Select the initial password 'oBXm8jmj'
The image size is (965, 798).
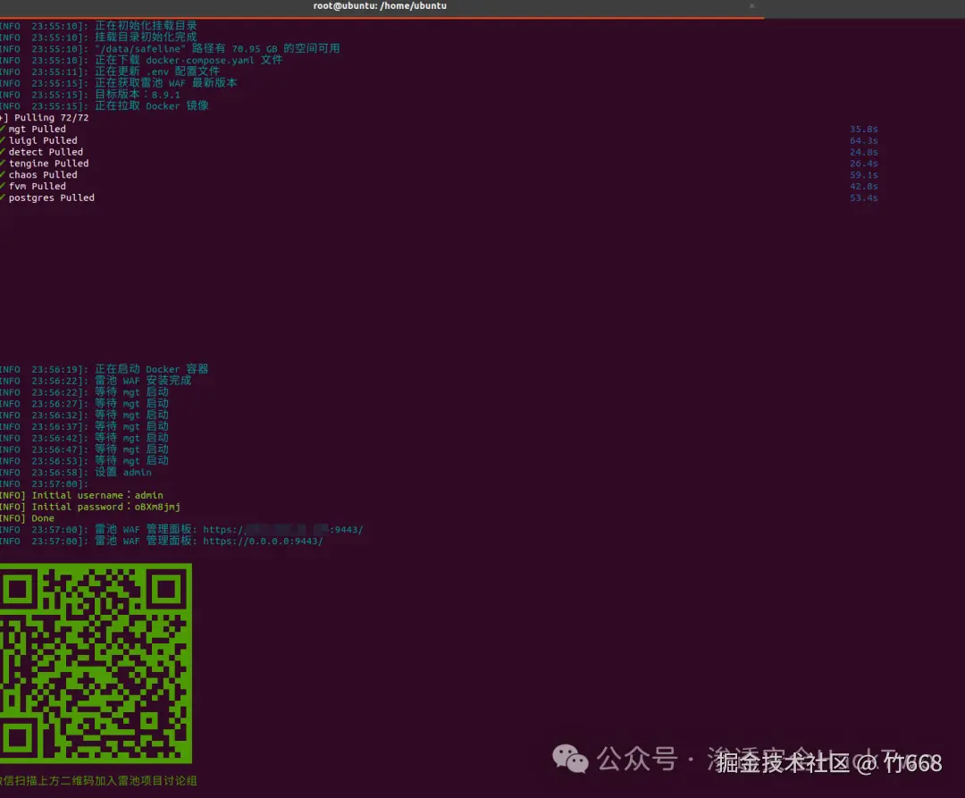[x=157, y=507]
